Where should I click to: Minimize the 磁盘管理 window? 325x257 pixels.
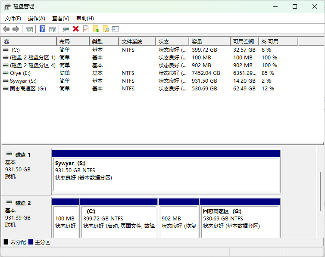275,6
